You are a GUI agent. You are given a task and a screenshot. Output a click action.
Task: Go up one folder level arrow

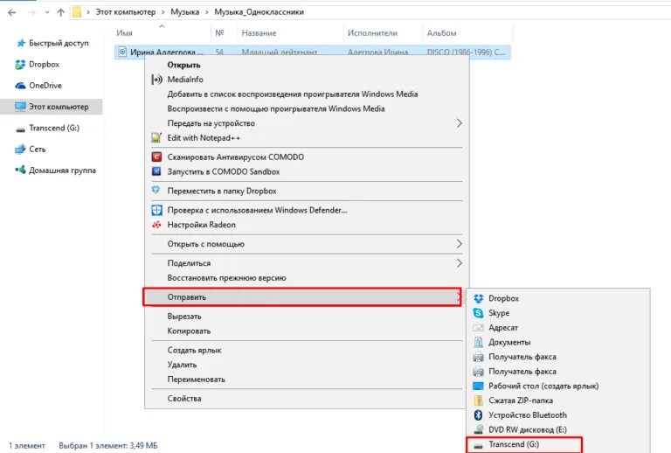pyautogui.click(x=61, y=12)
